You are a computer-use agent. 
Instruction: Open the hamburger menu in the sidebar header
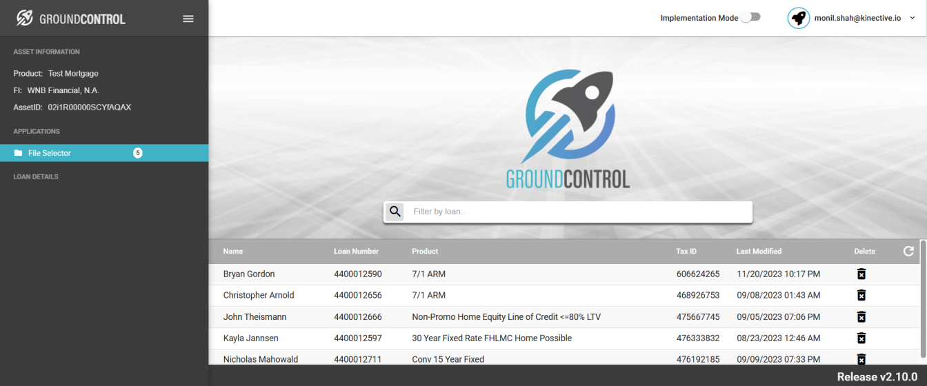click(188, 19)
